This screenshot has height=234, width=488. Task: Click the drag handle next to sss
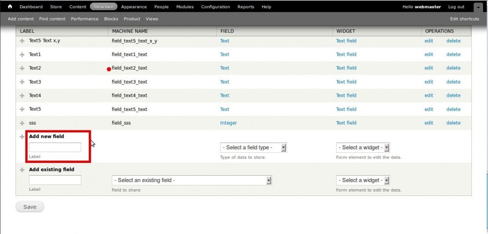(22, 123)
